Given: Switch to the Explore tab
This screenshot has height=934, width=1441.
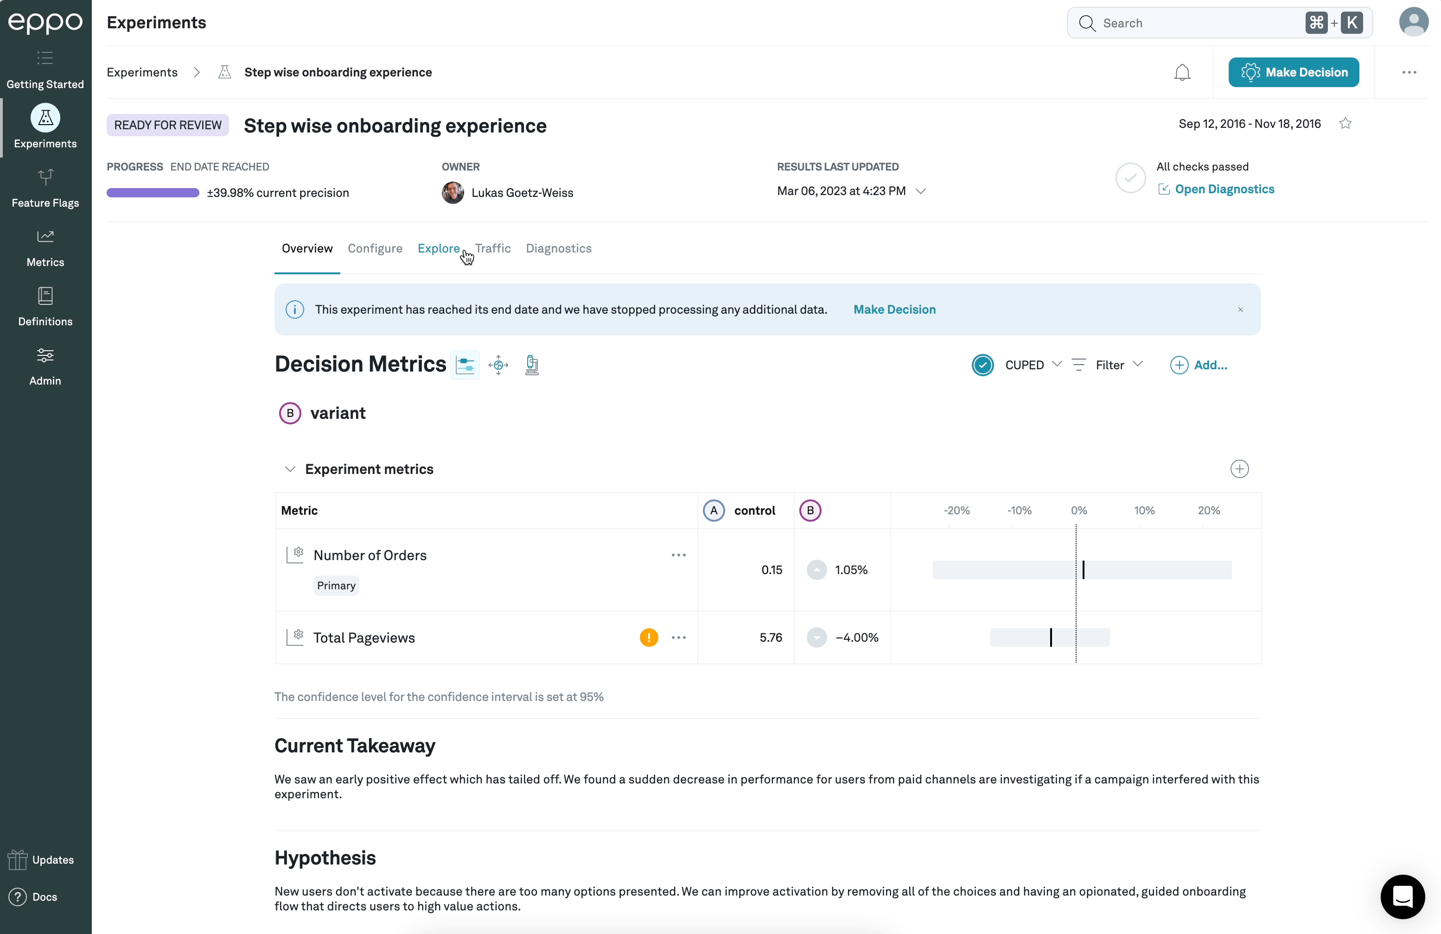Looking at the screenshot, I should point(438,249).
